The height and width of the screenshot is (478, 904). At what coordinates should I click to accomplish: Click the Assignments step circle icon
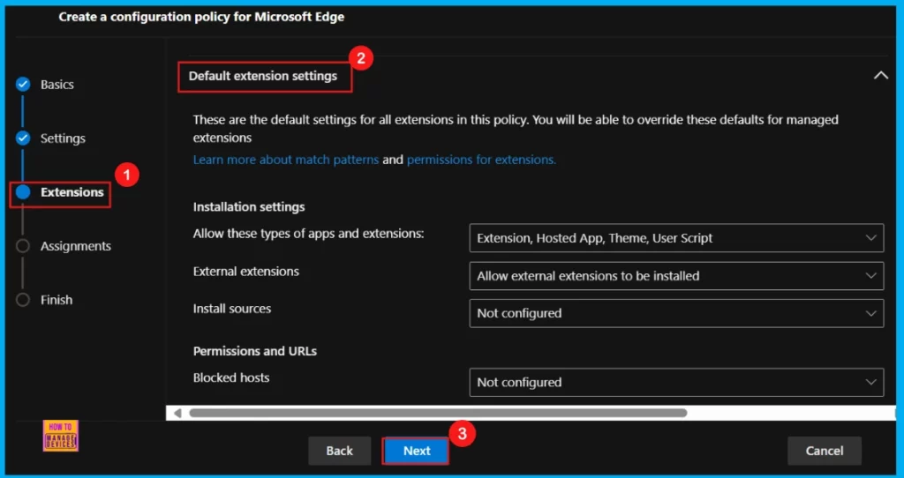(x=22, y=246)
